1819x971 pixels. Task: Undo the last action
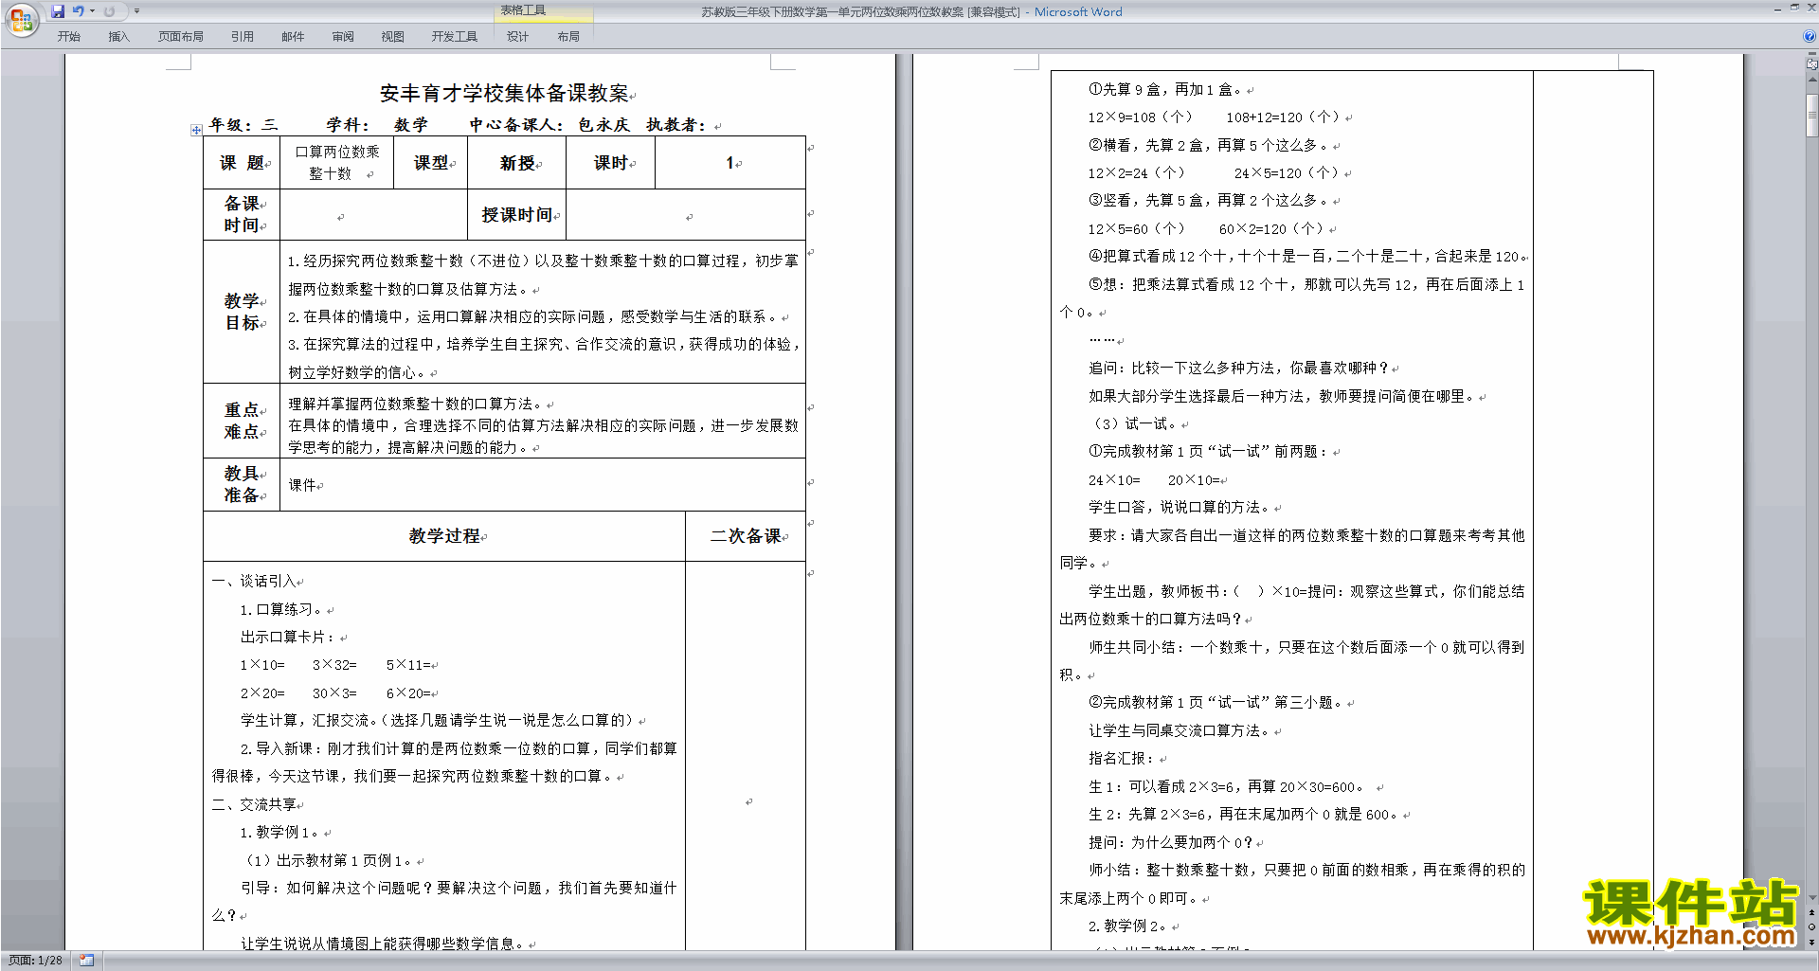point(78,11)
